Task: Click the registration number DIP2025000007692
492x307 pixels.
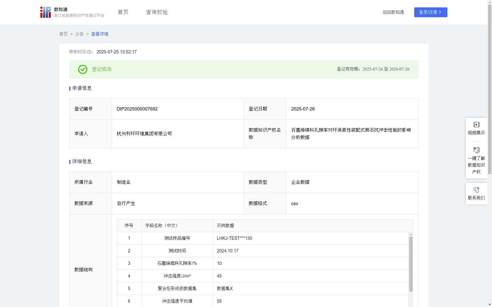Action: click(x=137, y=109)
